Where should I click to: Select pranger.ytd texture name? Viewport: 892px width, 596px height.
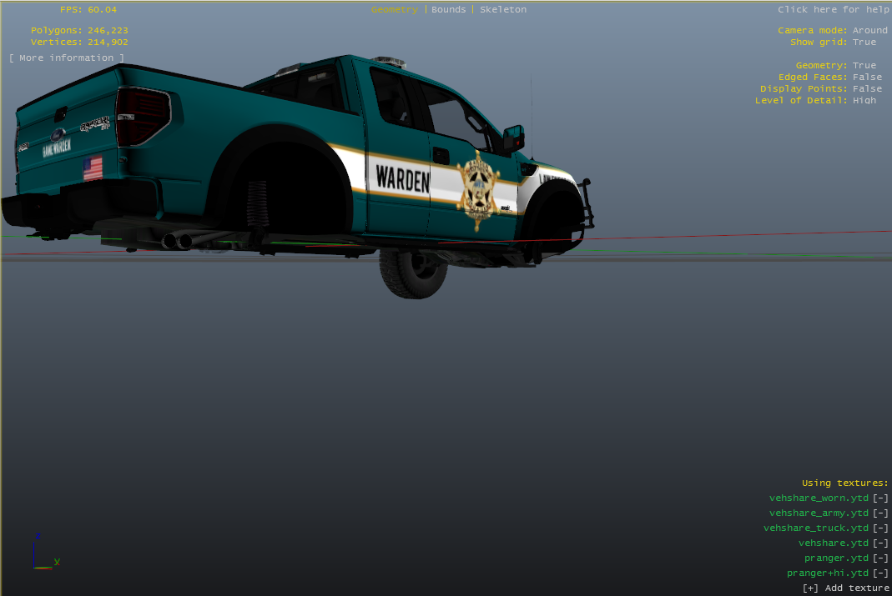coord(836,558)
